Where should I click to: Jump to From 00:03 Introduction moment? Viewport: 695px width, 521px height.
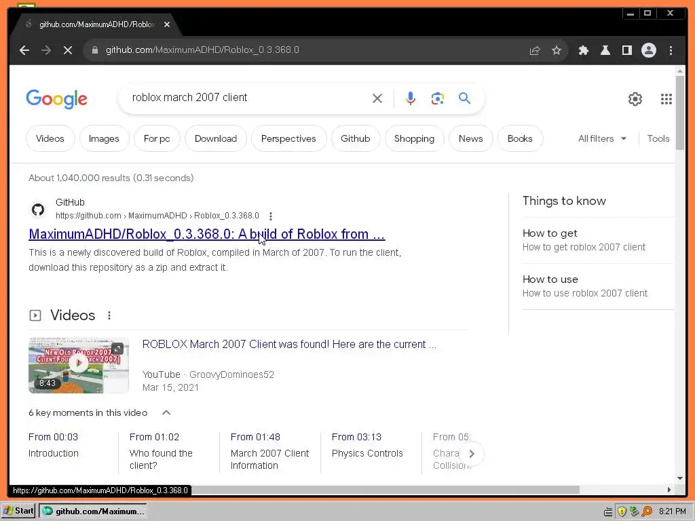(53, 445)
